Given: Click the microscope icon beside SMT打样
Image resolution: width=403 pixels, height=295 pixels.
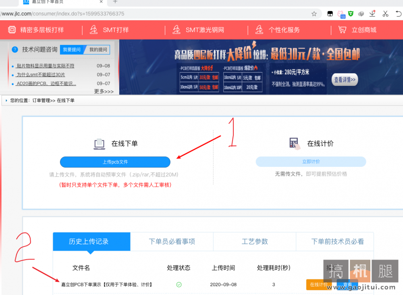Looking at the screenshot, I should click(x=93, y=30).
